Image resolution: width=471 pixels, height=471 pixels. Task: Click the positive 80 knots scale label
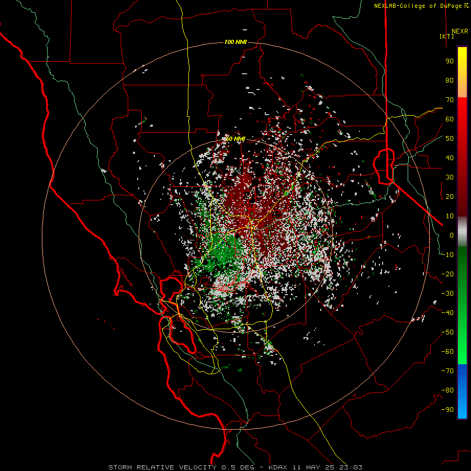click(x=450, y=81)
